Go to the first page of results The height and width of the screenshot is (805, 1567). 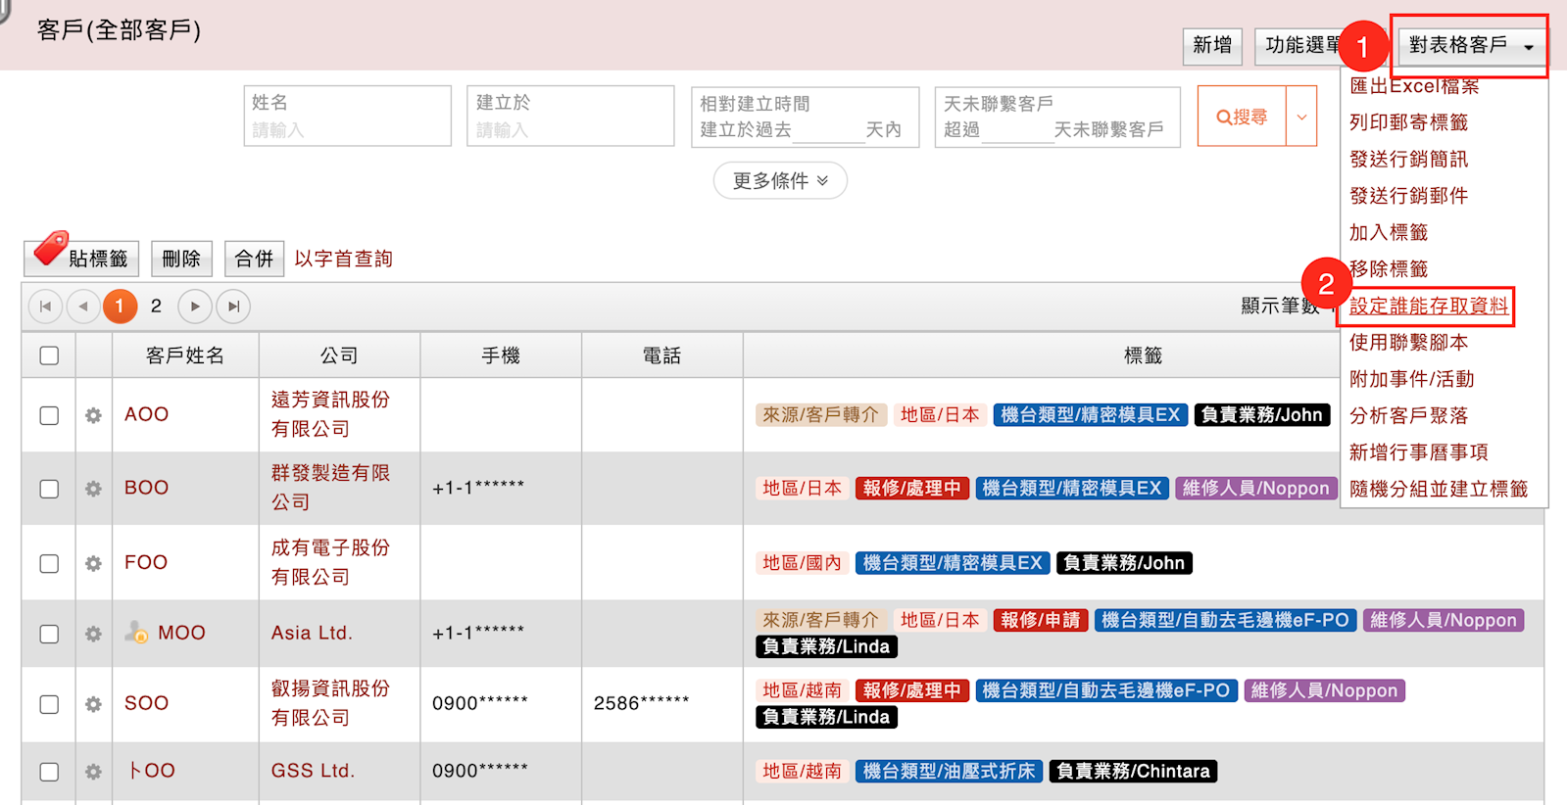(x=45, y=307)
